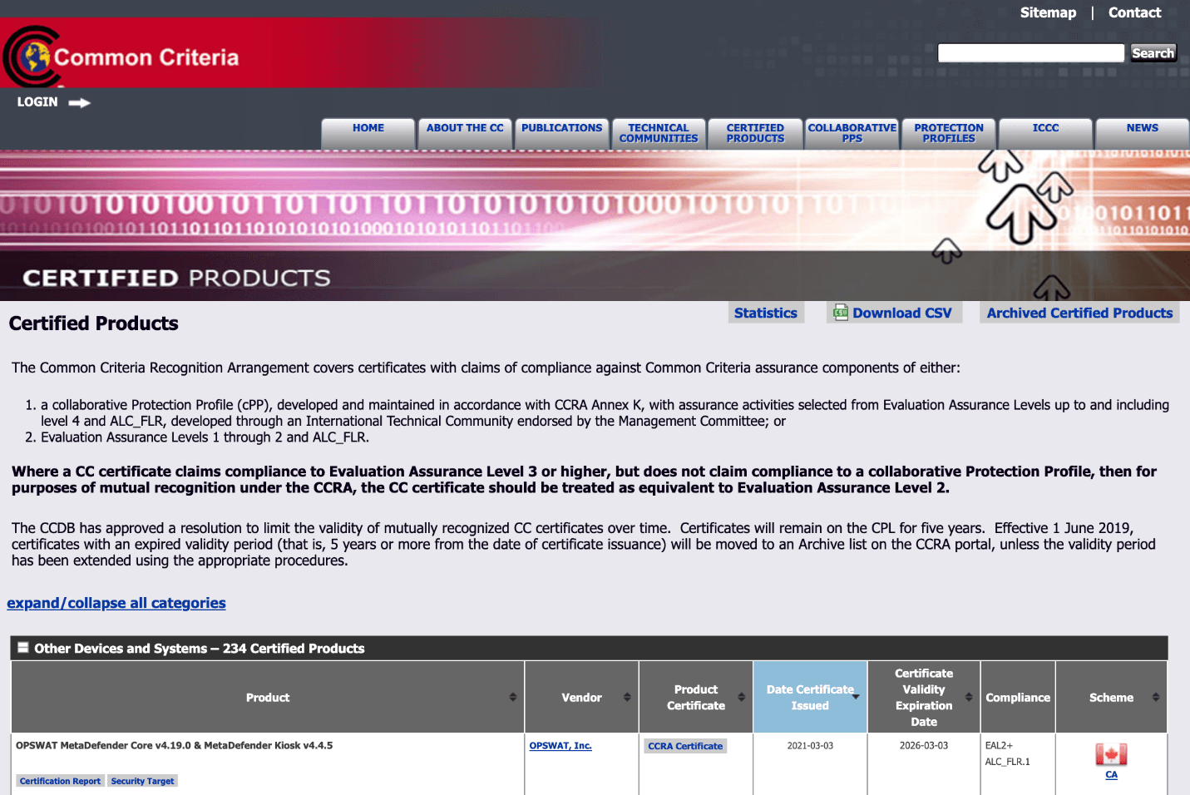
Task: Open the TECHNICAL COMMUNITIES tab
Action: pos(659,133)
